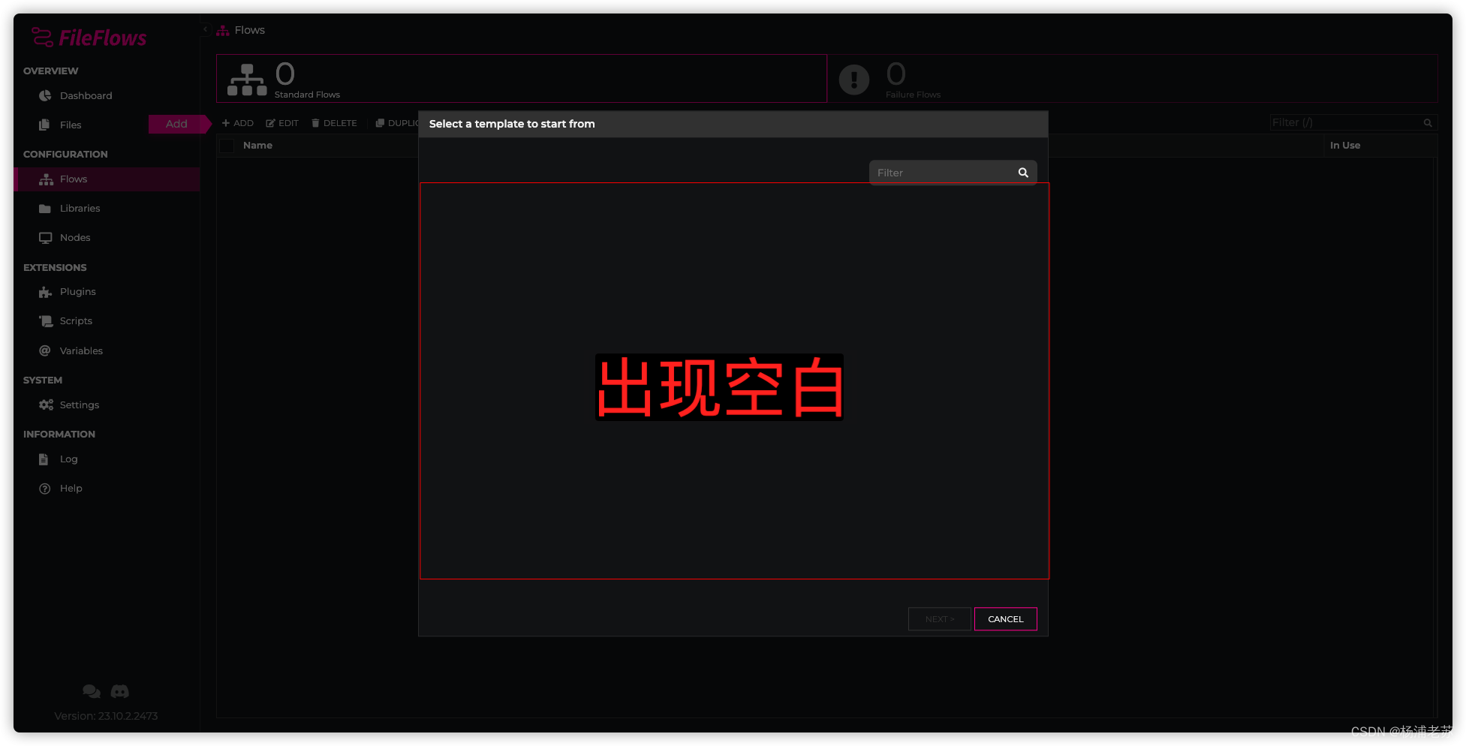Click ADD in the flows toolbar
This screenshot has height=746, width=1466.
[237, 122]
